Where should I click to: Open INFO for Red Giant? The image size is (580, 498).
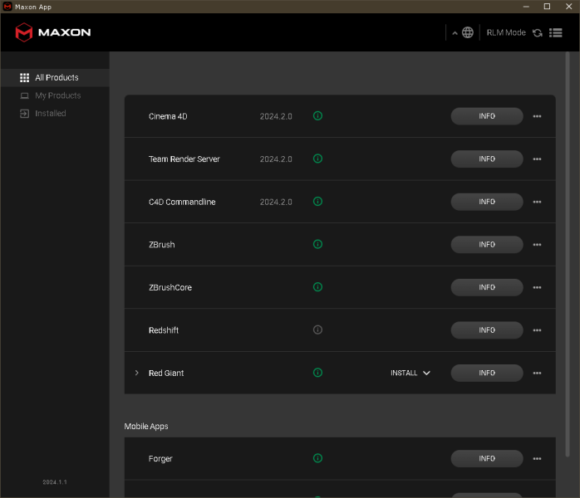point(487,373)
